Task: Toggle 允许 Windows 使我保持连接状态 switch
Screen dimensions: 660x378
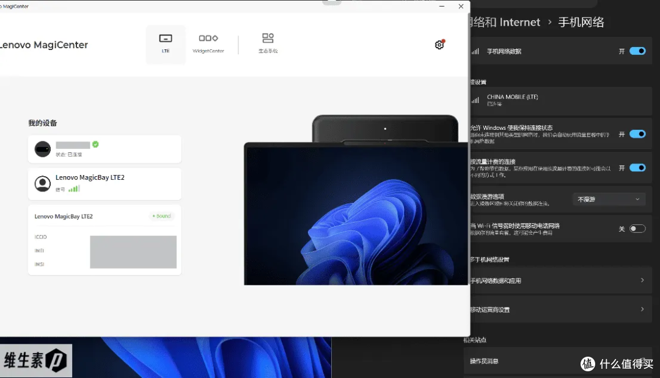Action: [x=637, y=134]
